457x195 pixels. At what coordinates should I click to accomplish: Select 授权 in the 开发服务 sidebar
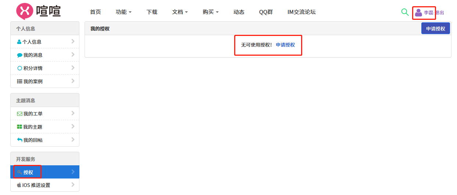click(28, 172)
